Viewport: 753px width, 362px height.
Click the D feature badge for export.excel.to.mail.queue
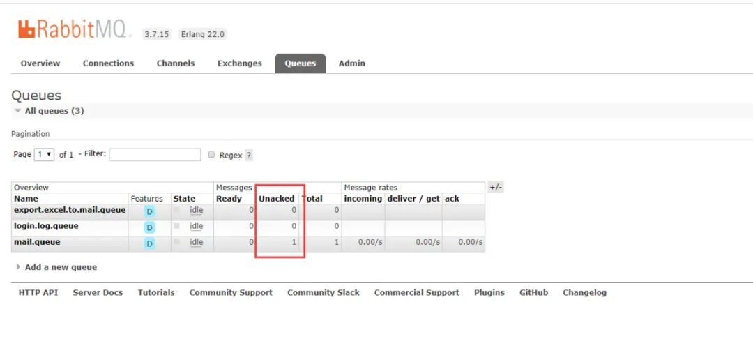coord(149,211)
